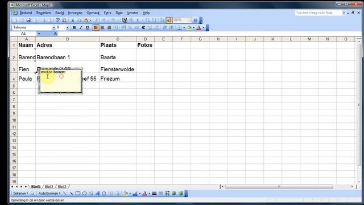The width and height of the screenshot is (364, 205).
Task: Click the Align Right icon
Action: coord(109,28)
